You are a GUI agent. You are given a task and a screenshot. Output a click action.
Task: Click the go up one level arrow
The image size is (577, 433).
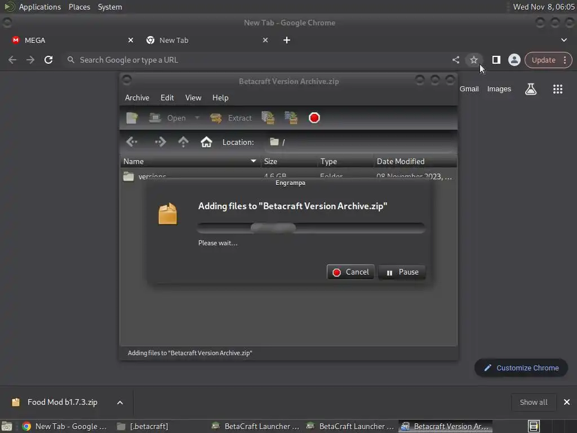click(x=183, y=142)
